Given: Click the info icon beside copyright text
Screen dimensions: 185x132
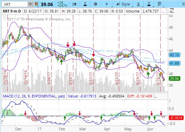Looking at the screenshot, I should click(x=5, y=18).
